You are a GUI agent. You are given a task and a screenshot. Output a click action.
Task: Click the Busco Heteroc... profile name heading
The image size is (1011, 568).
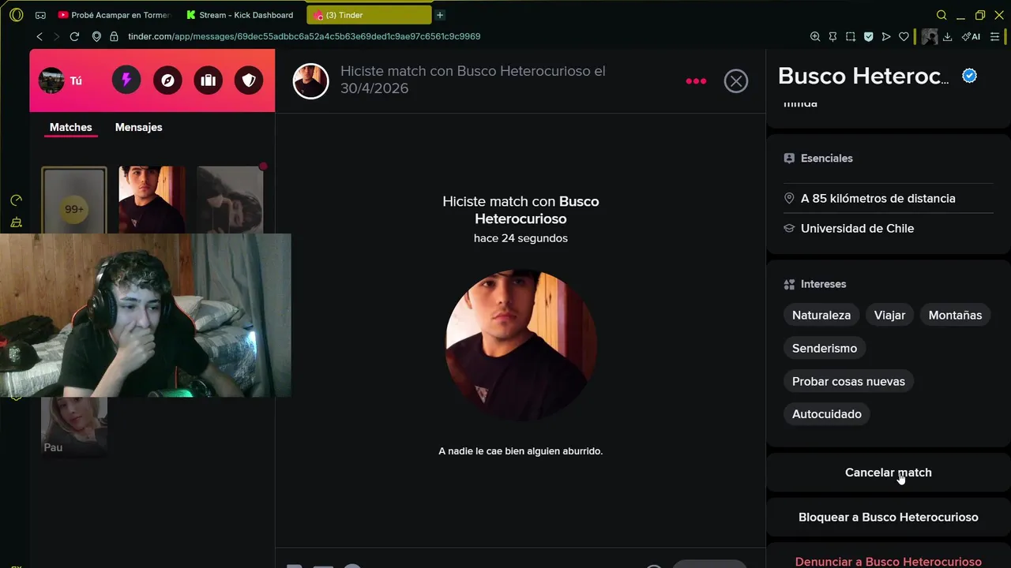coord(863,76)
